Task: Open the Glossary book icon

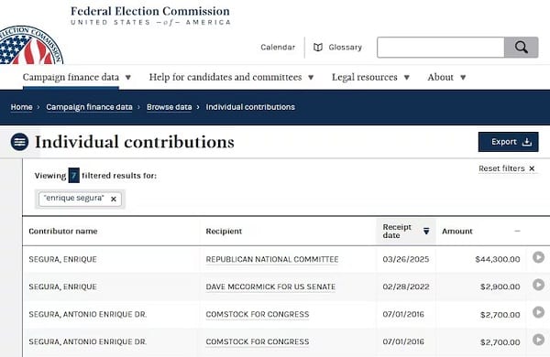Action: pos(318,47)
